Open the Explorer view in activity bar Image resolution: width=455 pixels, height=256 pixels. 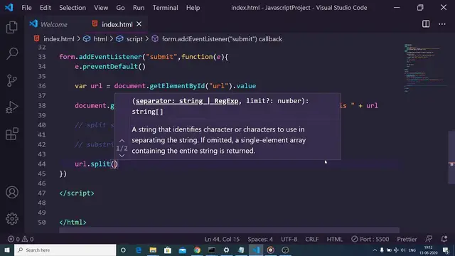[12, 27]
